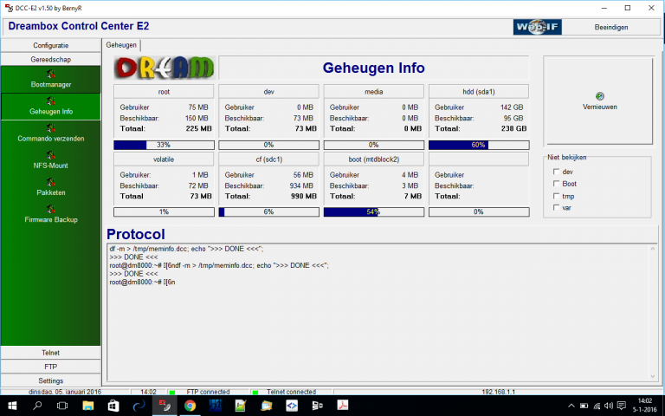Toggle the var checkbox

(x=556, y=207)
